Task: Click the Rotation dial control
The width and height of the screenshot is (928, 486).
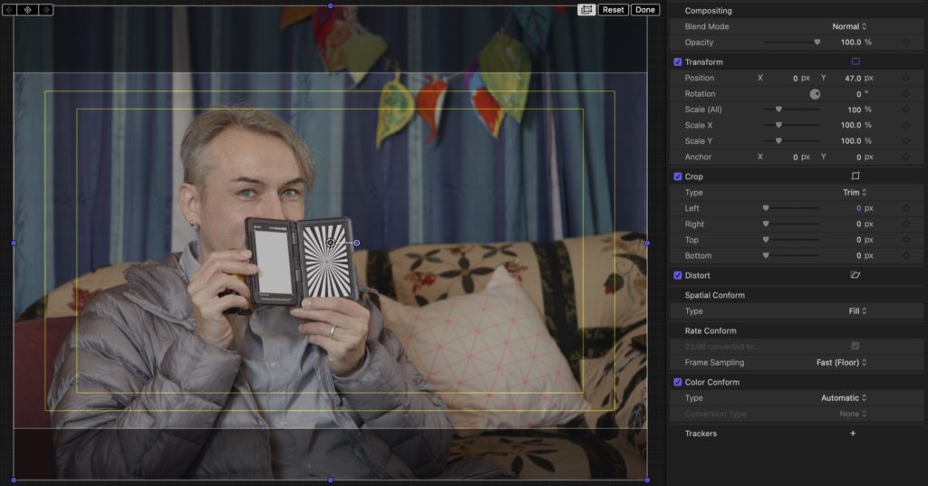Action: [x=815, y=94]
